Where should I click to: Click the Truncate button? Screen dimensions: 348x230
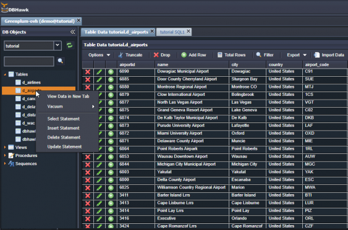click(x=130, y=55)
